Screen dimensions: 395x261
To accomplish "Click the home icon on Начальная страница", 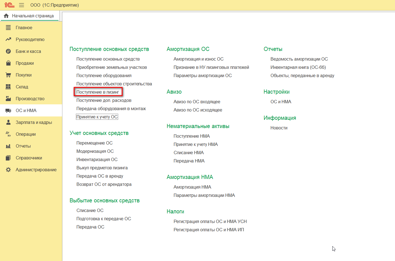I will 6,16.
